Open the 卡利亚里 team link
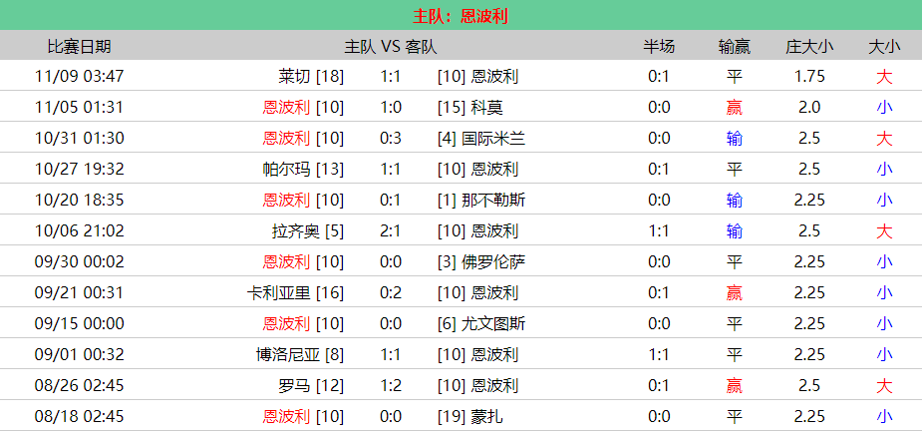Image resolution: width=924 pixels, height=433 pixels. [x=279, y=292]
